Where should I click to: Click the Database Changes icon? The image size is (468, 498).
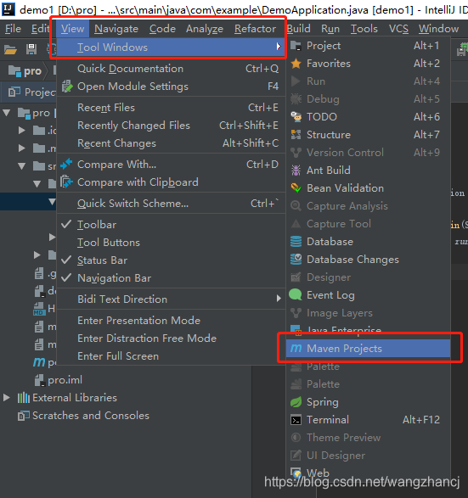point(296,260)
